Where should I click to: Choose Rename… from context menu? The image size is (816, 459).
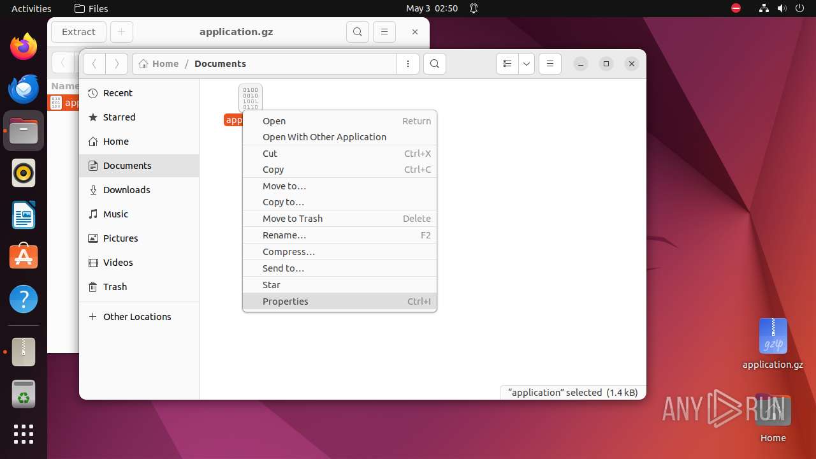click(x=340, y=235)
